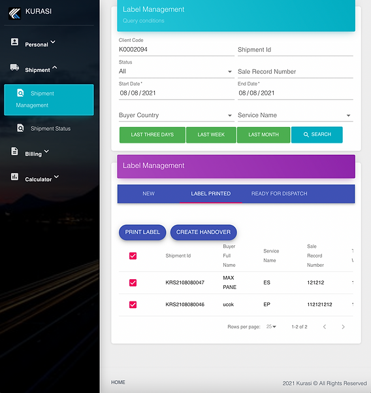Viewport: 371px width, 393px height.
Task: Click the LAST THREE DAYS button
Action: (152, 135)
